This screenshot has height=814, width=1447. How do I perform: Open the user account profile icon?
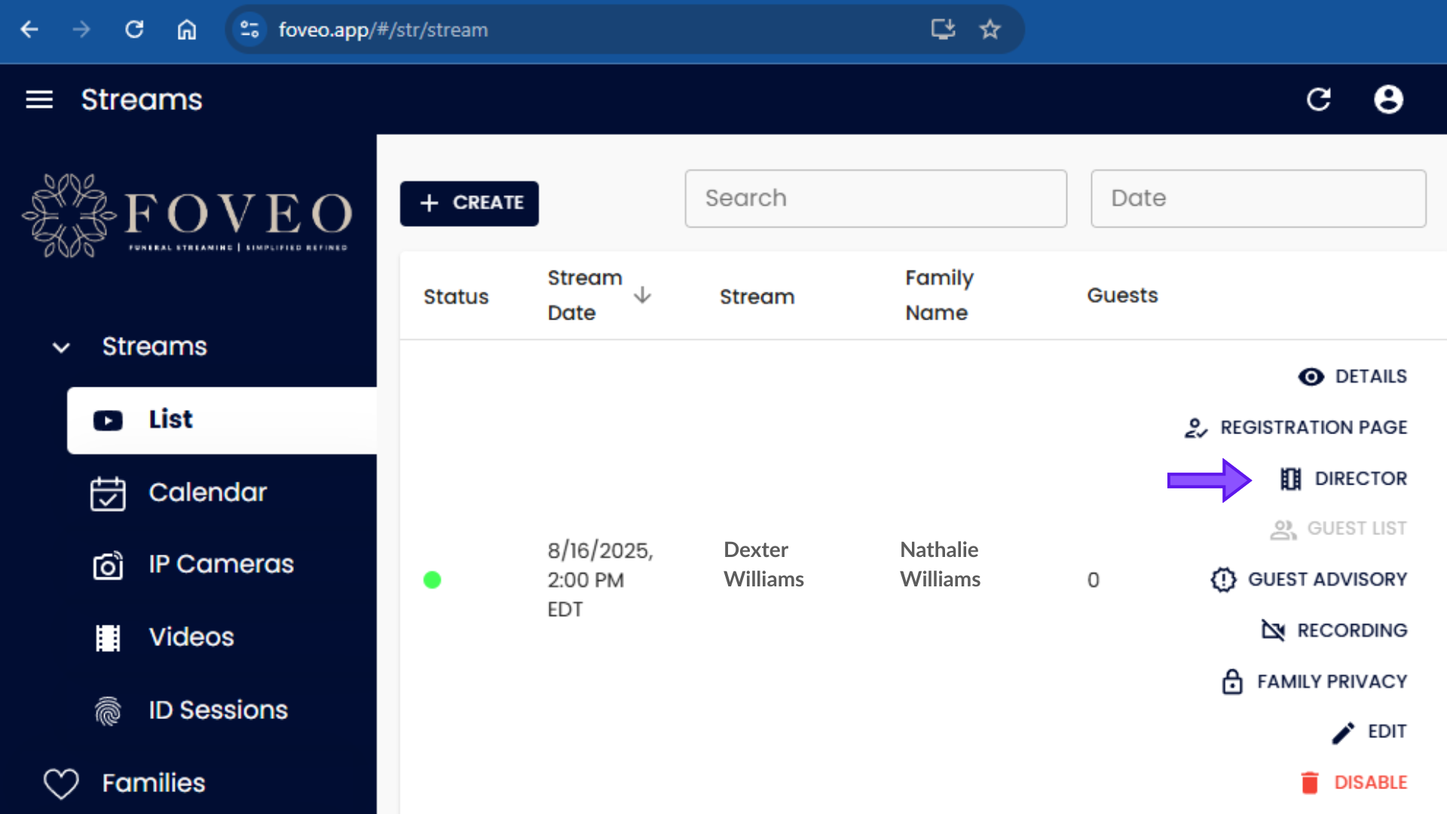[1388, 99]
